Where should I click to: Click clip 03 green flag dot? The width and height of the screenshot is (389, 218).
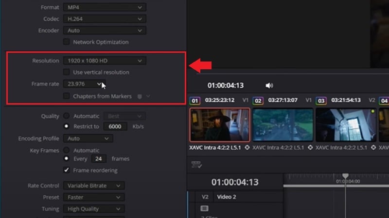[x=372, y=111]
